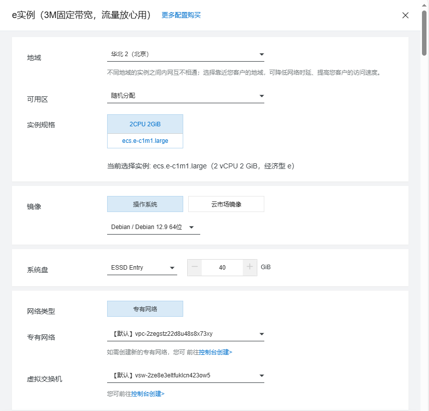The image size is (429, 411).
Task: Click the 40 GiB disk size input field
Action: pos(222,267)
